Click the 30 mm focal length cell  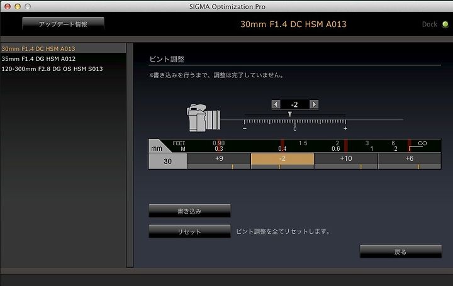[168, 161]
